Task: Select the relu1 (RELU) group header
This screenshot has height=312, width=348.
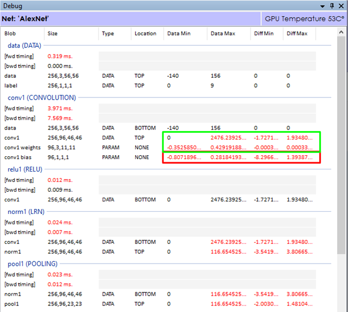Action: 25,169
